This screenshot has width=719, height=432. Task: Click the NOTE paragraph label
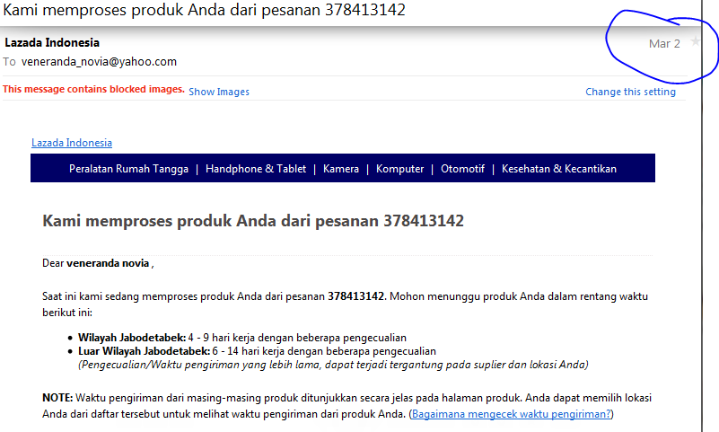[x=57, y=398]
